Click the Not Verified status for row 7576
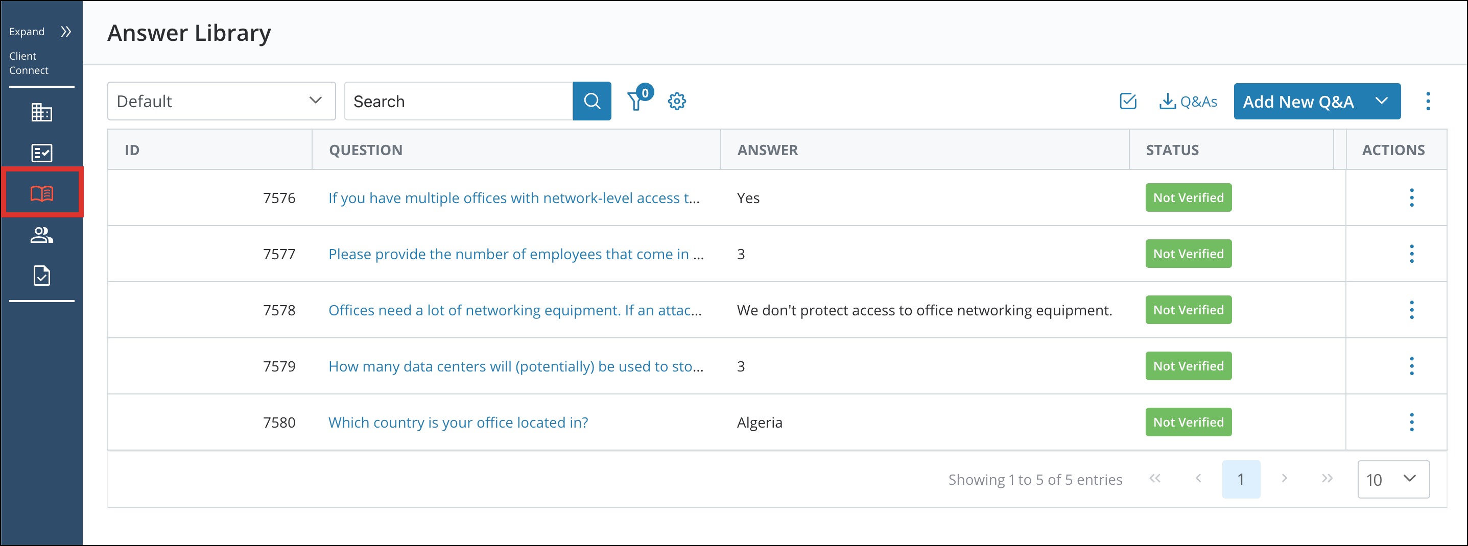The height and width of the screenshot is (546, 1468). [x=1188, y=197]
